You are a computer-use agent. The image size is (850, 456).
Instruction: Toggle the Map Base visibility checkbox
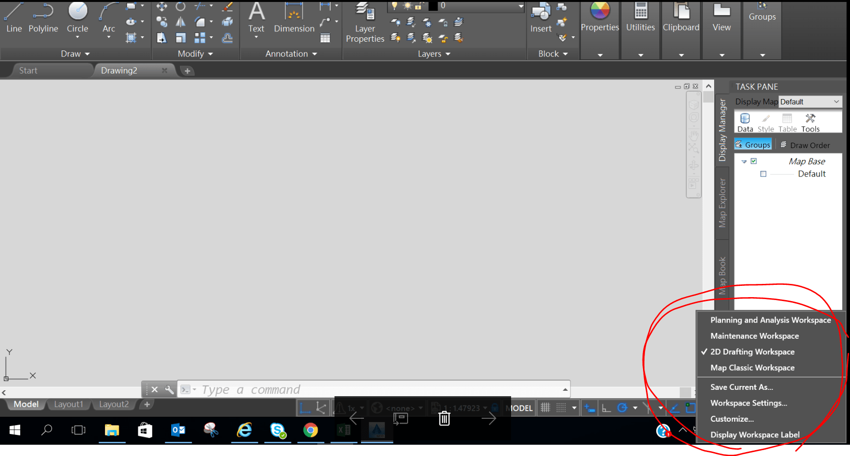coord(754,161)
